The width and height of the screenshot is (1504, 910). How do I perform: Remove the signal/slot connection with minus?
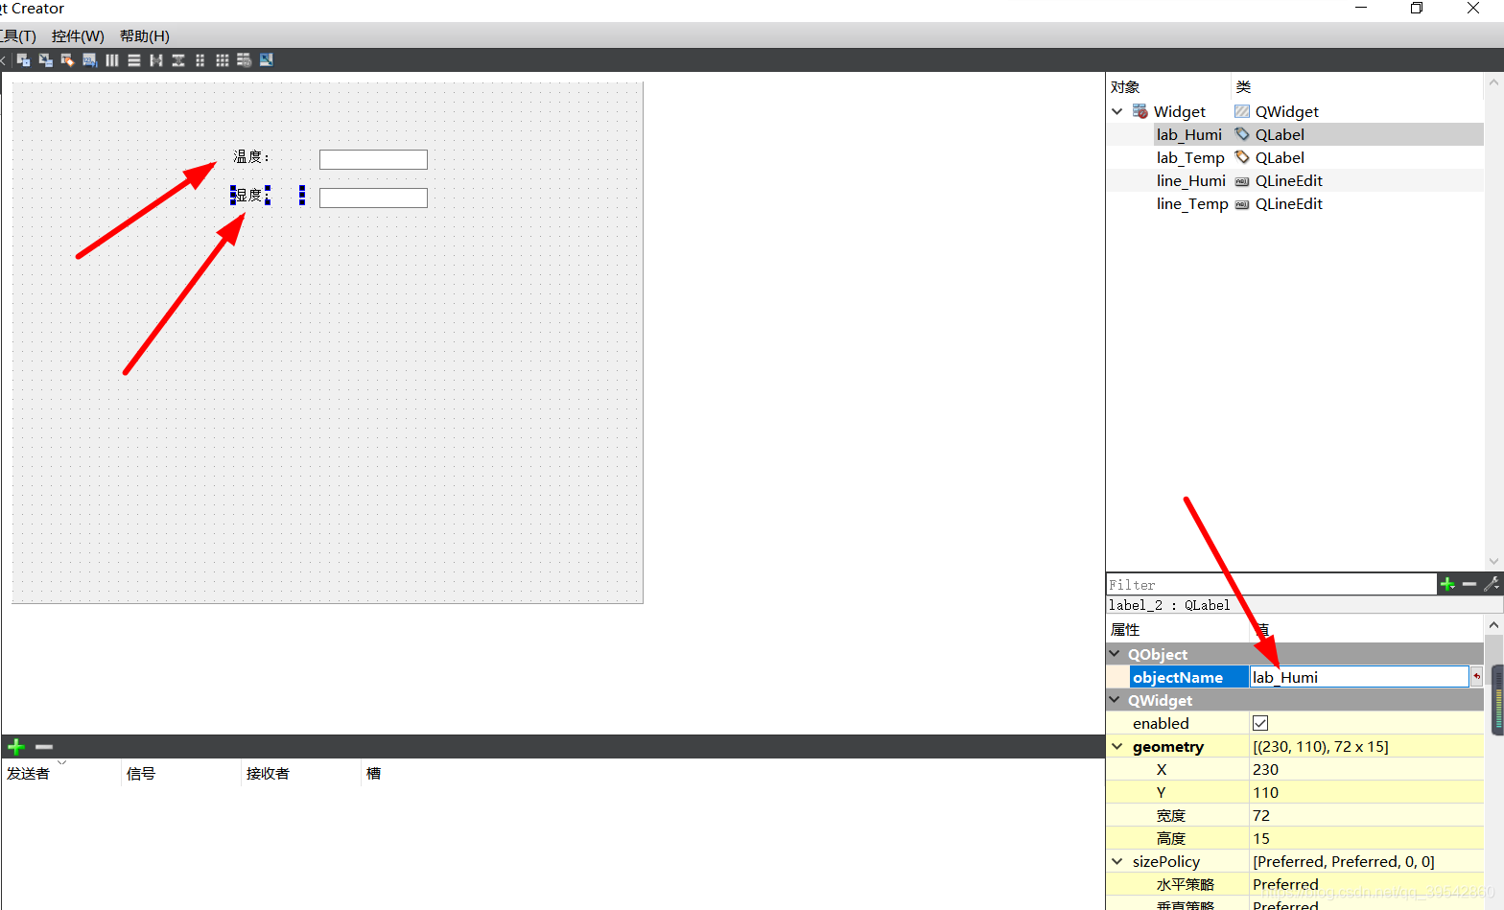point(44,746)
